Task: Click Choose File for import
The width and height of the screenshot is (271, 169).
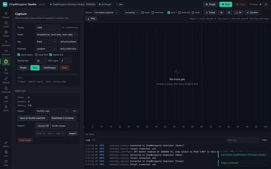Action: coord(43,126)
